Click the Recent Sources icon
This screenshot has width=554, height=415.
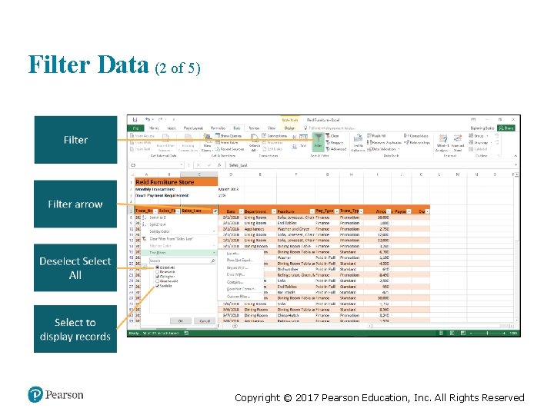click(x=218, y=149)
